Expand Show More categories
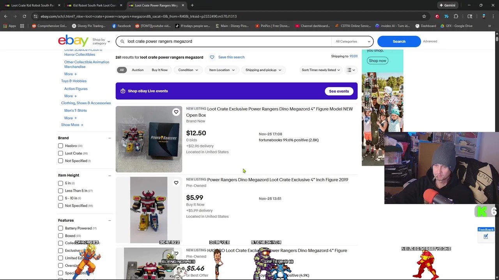 [72, 125]
